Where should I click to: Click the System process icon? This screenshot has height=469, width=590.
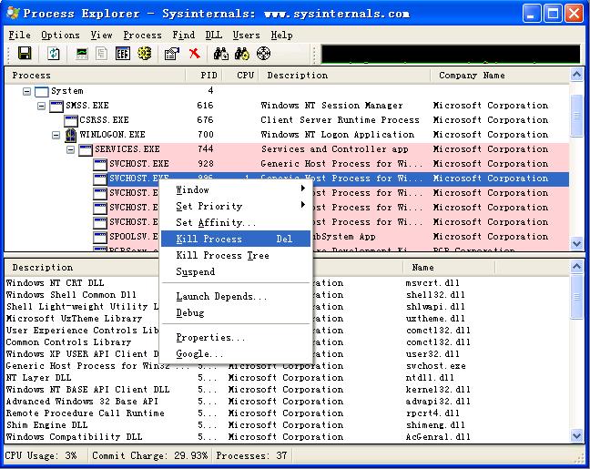[x=41, y=91]
